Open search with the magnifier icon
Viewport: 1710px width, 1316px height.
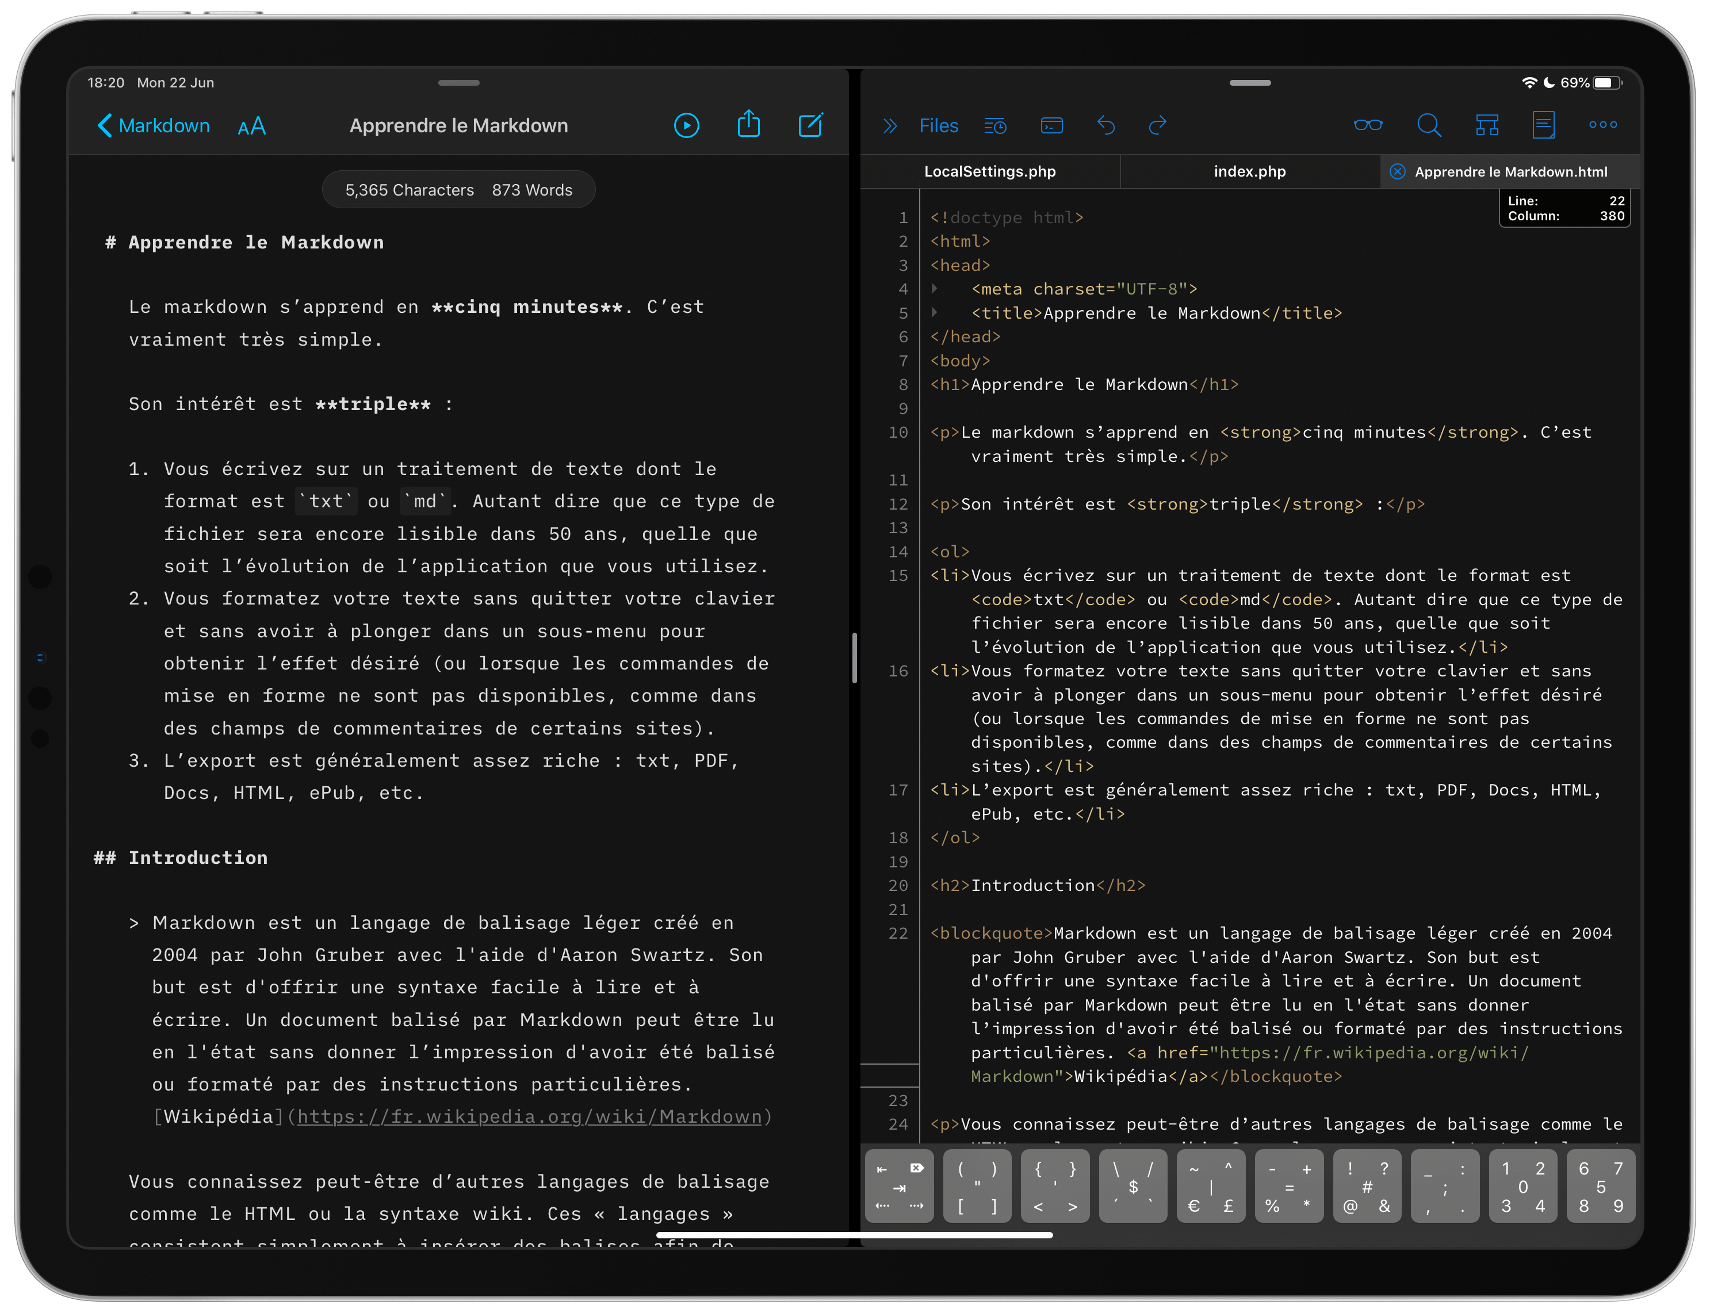coord(1429,124)
